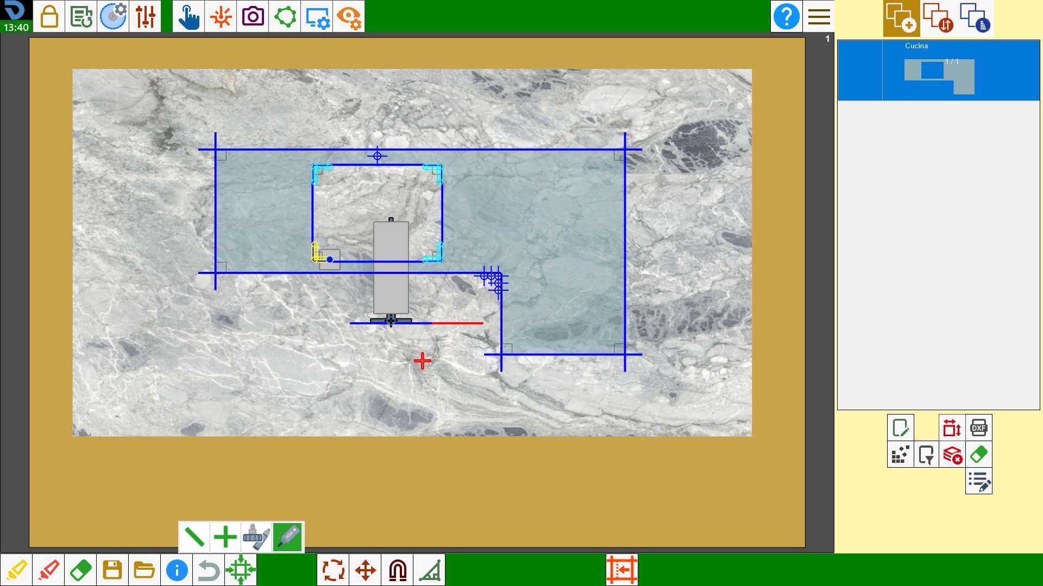This screenshot has width=1043, height=586.
Task: Select the green diagonal line tool
Action: pyautogui.click(x=194, y=537)
